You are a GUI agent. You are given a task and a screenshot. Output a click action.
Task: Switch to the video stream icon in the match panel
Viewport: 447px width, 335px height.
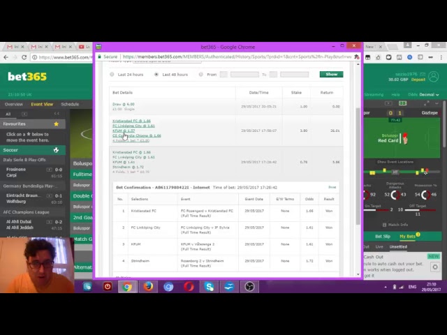coord(388,103)
